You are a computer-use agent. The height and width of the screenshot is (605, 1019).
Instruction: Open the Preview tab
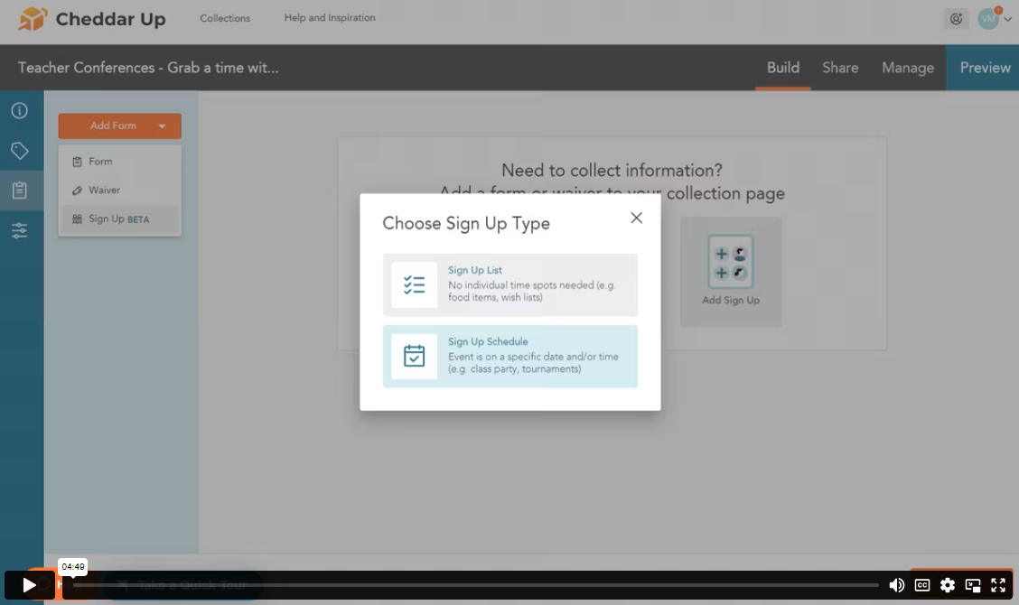pyautogui.click(x=985, y=68)
